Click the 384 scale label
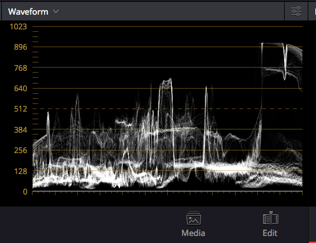Screen dimensions: 316x243 point(20,129)
